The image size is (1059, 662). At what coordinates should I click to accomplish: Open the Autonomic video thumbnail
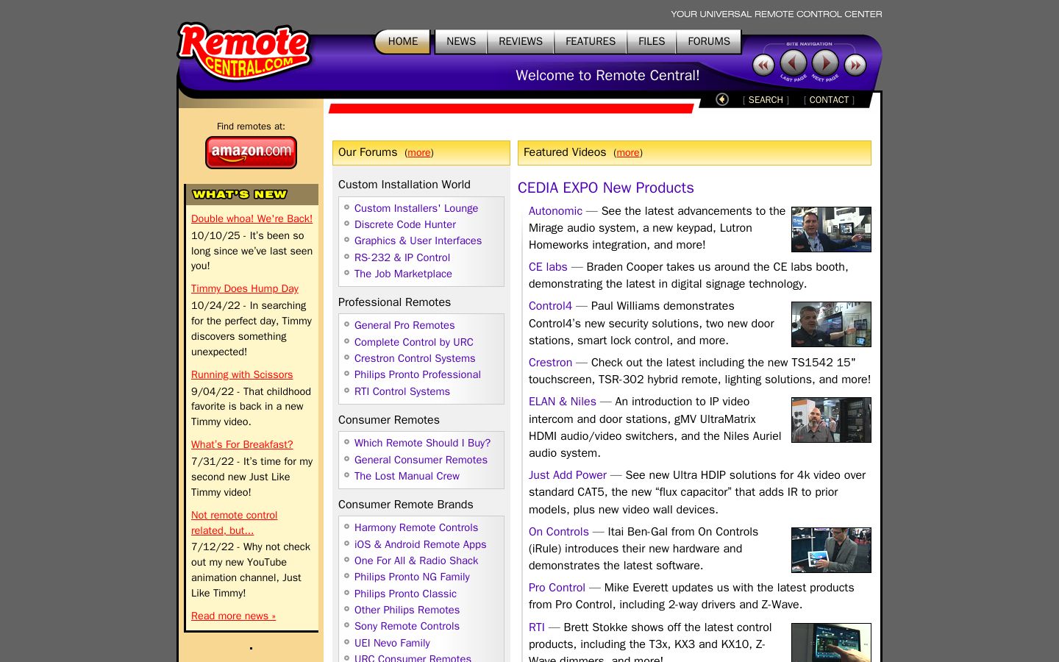coord(831,229)
